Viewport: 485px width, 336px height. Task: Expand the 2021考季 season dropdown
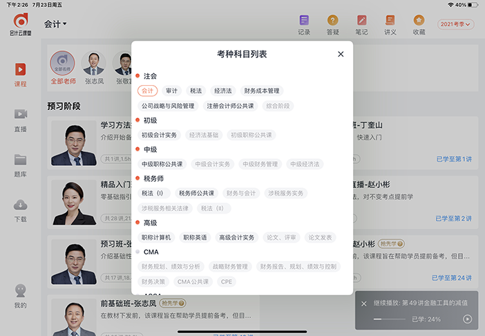[x=455, y=24]
